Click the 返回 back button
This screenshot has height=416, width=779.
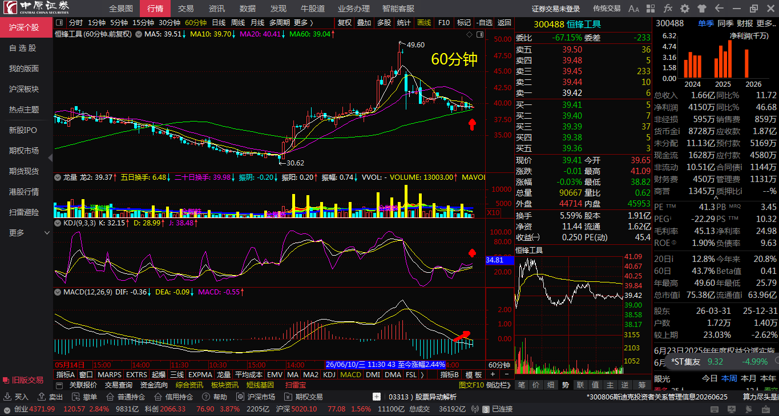point(504,23)
